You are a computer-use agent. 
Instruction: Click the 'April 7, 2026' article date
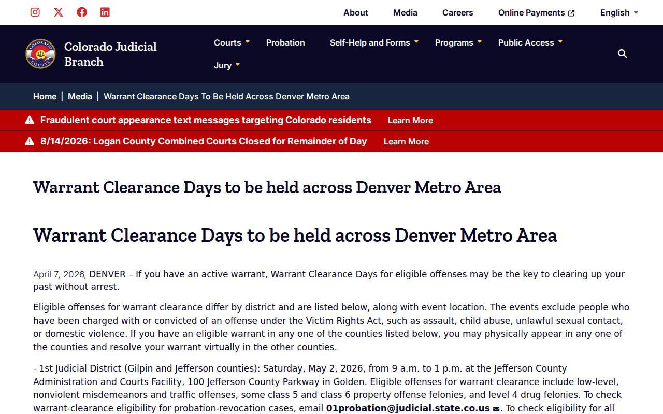59,274
